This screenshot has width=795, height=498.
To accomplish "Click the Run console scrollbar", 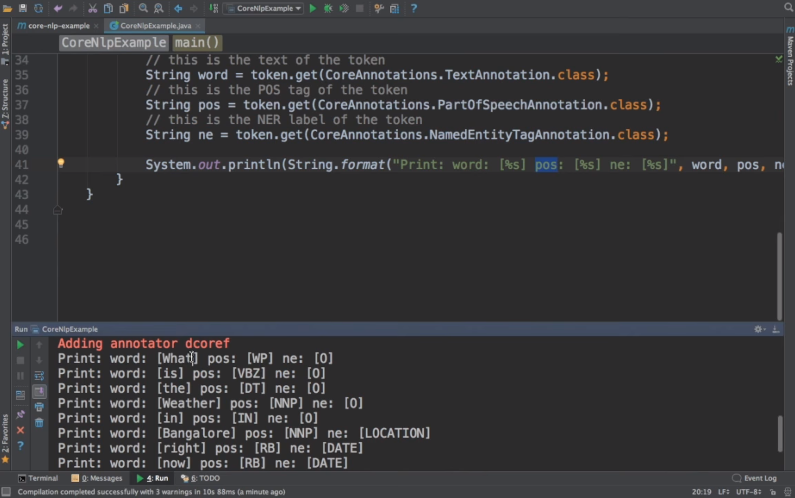I will point(780,434).
